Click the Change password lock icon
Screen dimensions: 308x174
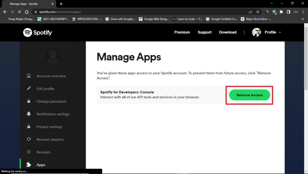click(x=29, y=101)
